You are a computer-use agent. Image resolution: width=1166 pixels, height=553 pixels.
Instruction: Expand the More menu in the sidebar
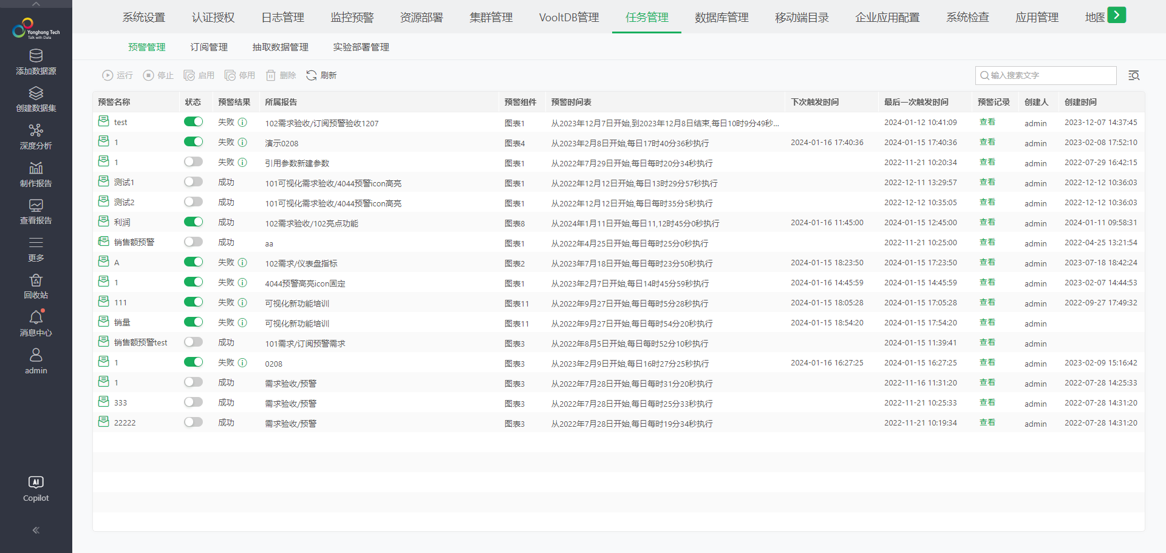click(36, 243)
